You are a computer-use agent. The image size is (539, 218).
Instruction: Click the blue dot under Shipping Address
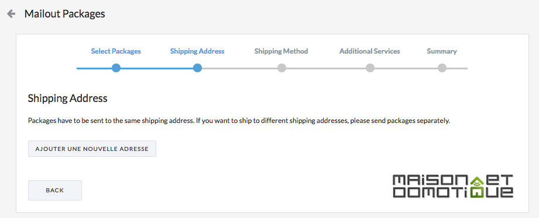[x=197, y=68]
